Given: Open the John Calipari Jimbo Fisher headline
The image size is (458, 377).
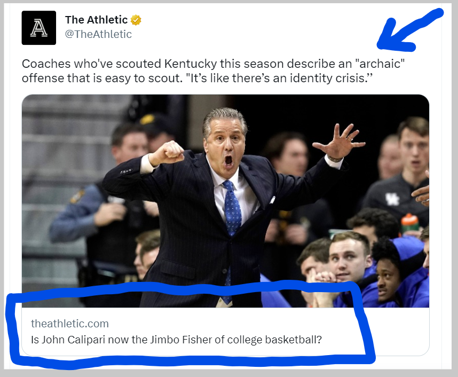Looking at the screenshot, I should coord(176,339).
